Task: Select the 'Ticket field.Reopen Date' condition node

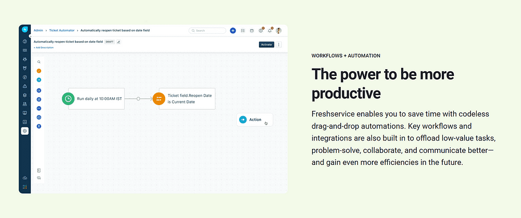Action: 187,98
